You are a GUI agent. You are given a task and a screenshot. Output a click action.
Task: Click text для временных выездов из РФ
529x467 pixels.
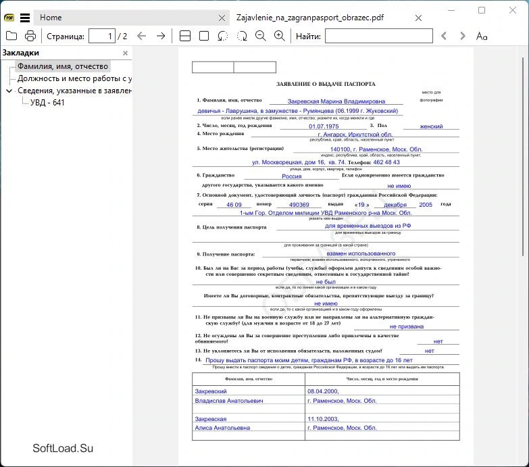coord(368,226)
